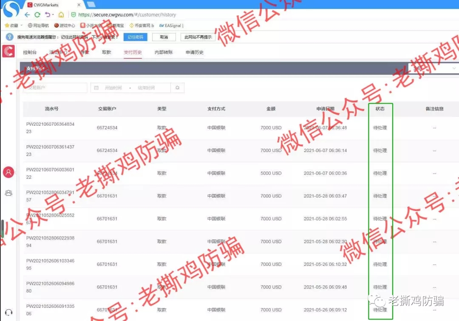Click the group users icon in the sidebar
The width and height of the screenshot is (459, 321).
pyautogui.click(x=8, y=193)
